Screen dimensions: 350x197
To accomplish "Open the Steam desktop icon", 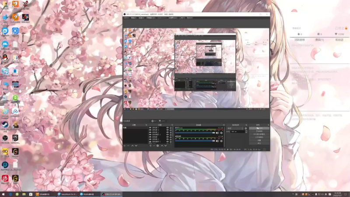I will tap(5, 126).
